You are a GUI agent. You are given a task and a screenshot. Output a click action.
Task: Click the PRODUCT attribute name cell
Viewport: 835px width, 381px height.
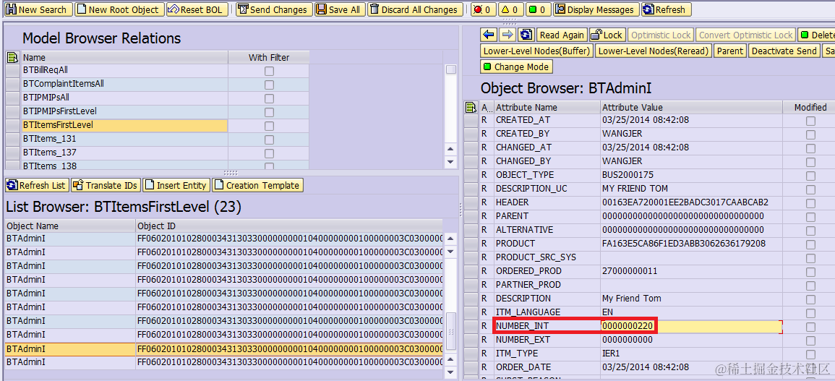tap(547, 244)
